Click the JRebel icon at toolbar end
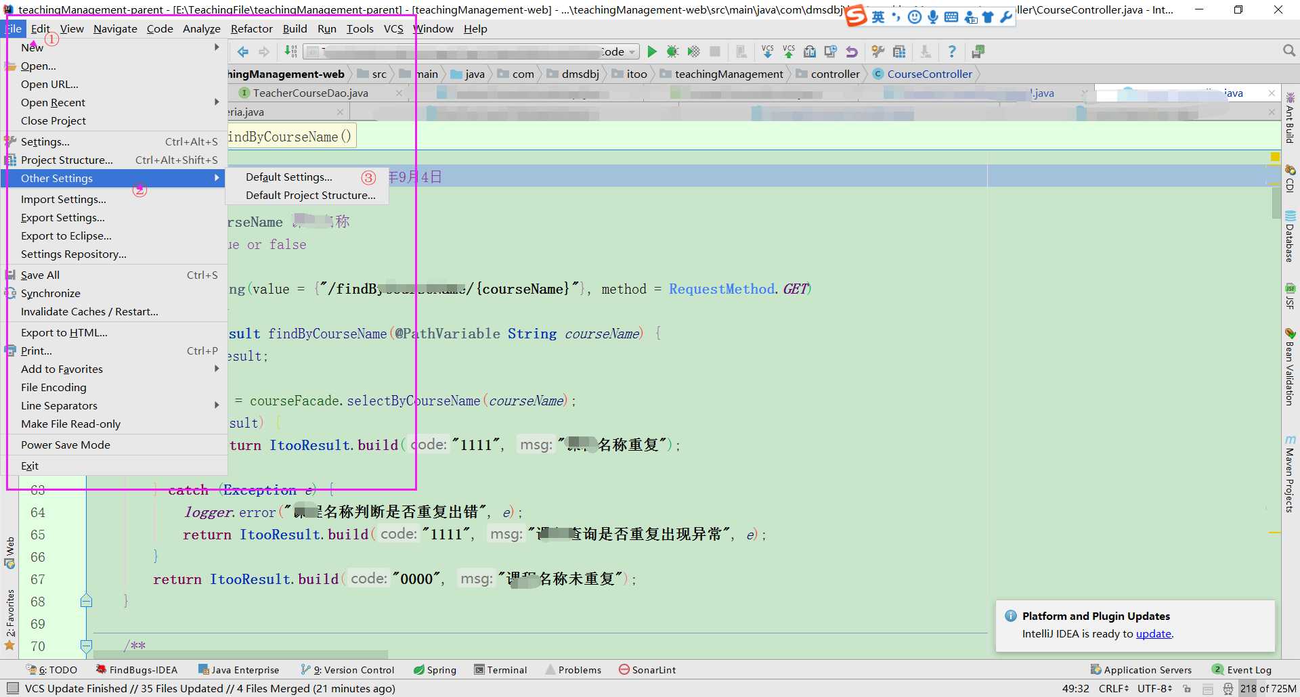This screenshot has width=1300, height=697. [x=978, y=51]
